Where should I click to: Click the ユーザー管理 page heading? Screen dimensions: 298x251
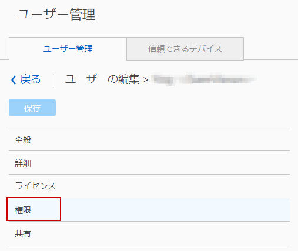pyautogui.click(x=56, y=14)
